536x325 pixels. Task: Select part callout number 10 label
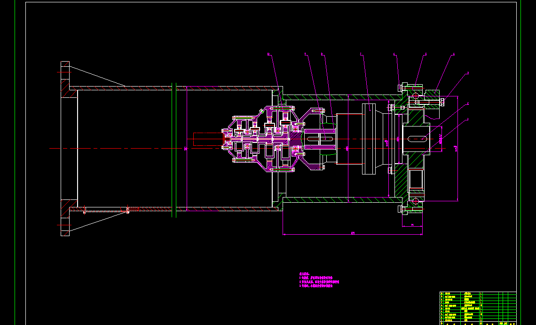pyautogui.click(x=268, y=54)
